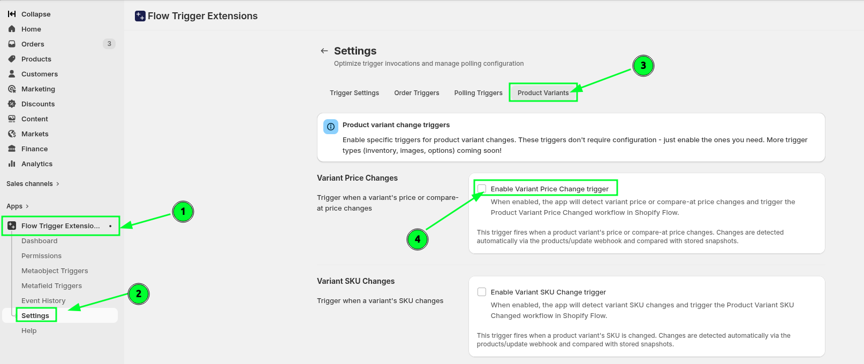Click the Orders count badge
The width and height of the screenshot is (864, 364).
pyautogui.click(x=109, y=44)
